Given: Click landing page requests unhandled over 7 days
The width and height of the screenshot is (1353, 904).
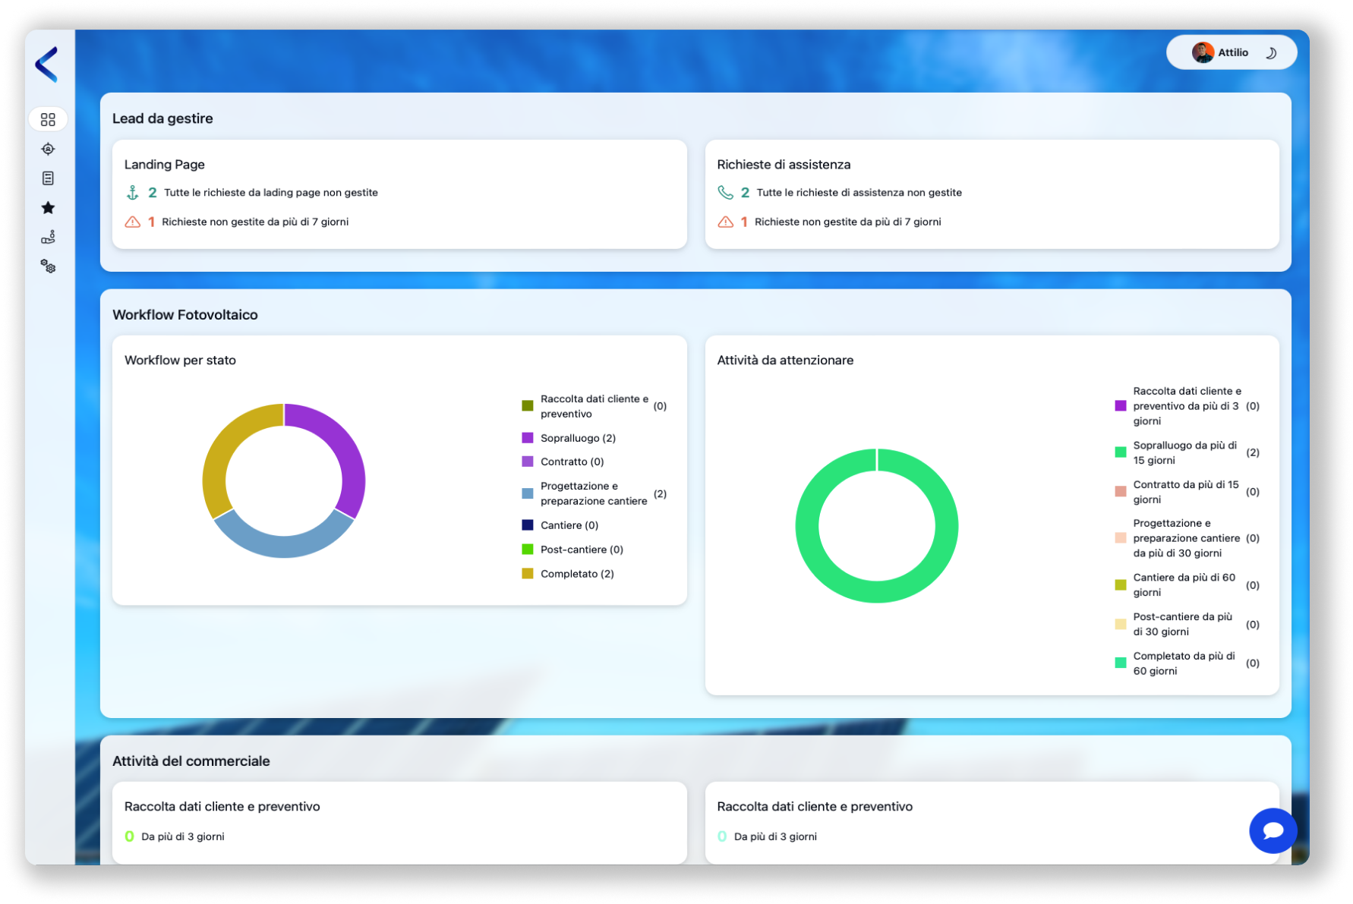Looking at the screenshot, I should click(x=254, y=222).
